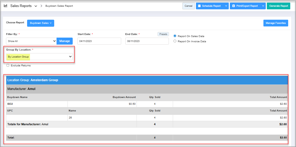Click the printer icon on Print/Export Report

tap(233, 6)
